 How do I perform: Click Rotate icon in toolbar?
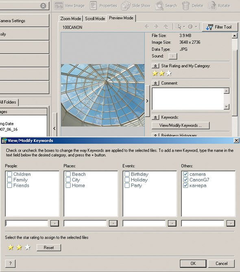[x=212, y=6]
